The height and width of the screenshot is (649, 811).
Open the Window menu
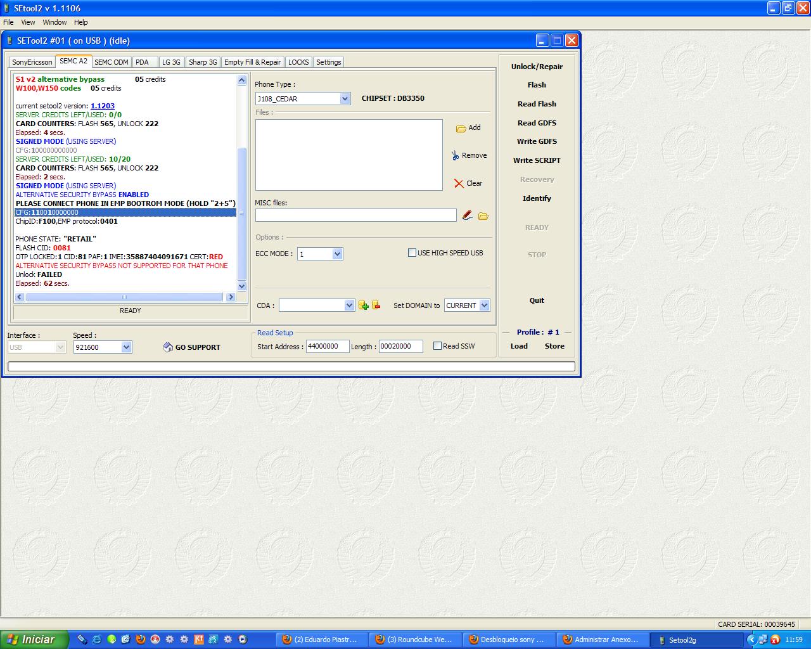[54, 22]
